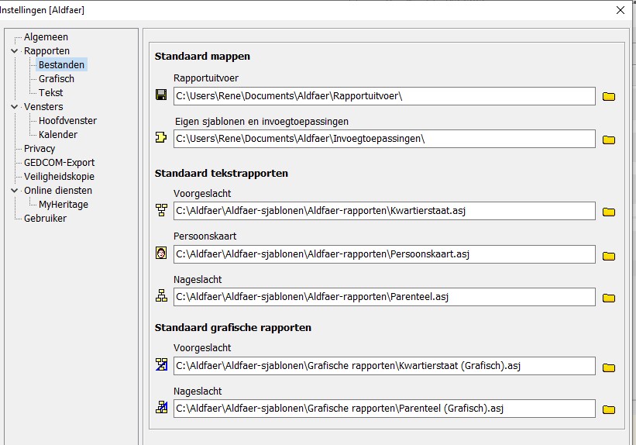
Task: Click the Nageslacht text report hierarchy icon
Action: (x=161, y=296)
